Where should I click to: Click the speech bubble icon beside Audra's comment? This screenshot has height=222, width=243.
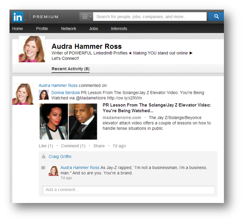click(x=43, y=168)
